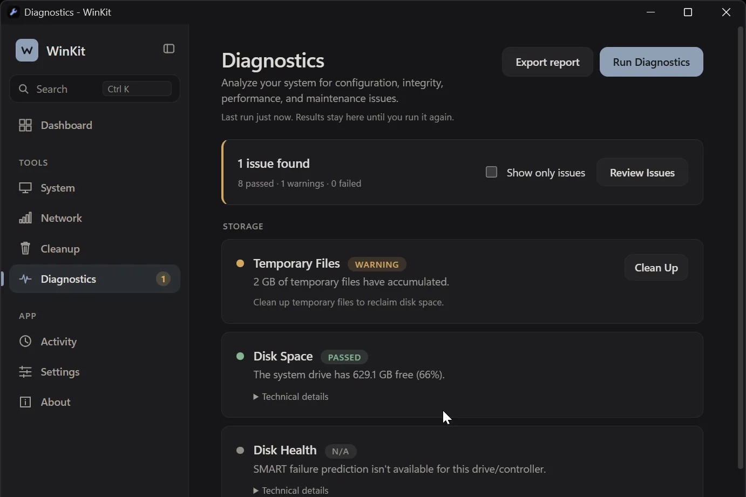
Task: Click the N/A badge on Disk Health
Action: click(x=340, y=451)
